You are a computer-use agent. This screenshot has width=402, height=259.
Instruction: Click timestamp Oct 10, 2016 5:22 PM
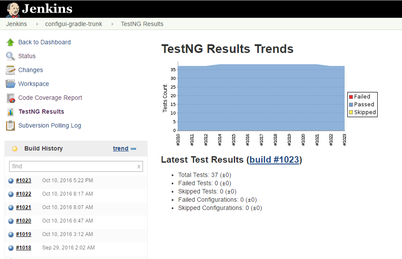click(67, 180)
